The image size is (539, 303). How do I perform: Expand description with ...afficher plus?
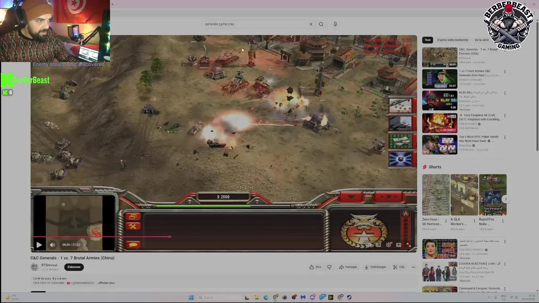106,283
